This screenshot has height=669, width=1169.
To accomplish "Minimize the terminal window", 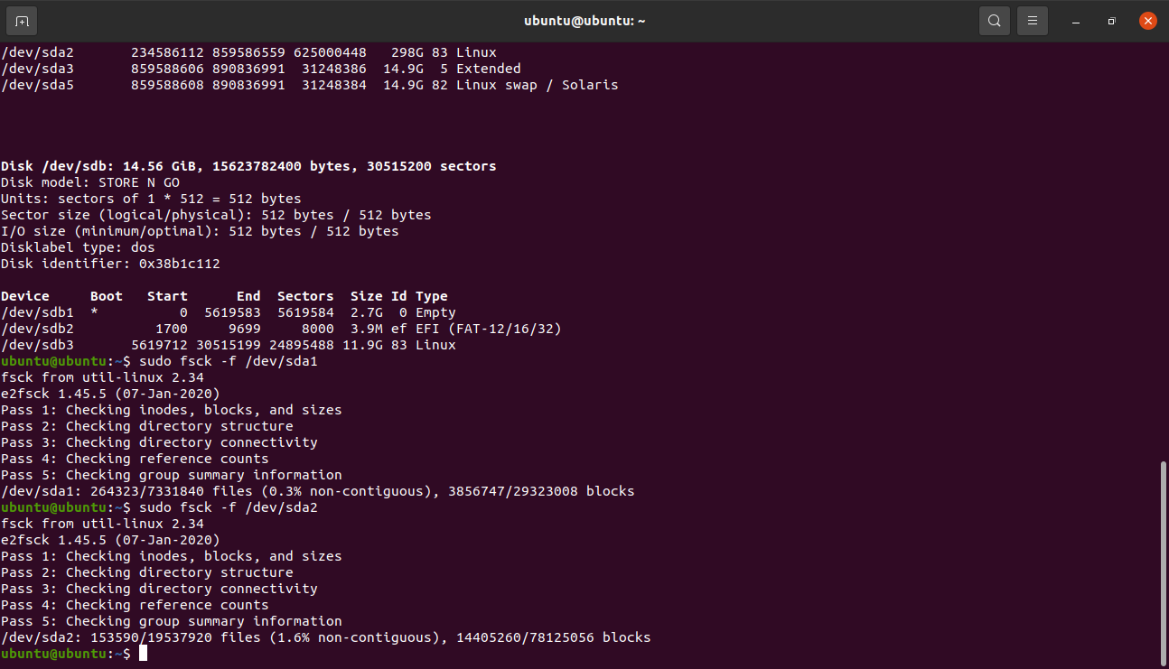I will point(1075,21).
